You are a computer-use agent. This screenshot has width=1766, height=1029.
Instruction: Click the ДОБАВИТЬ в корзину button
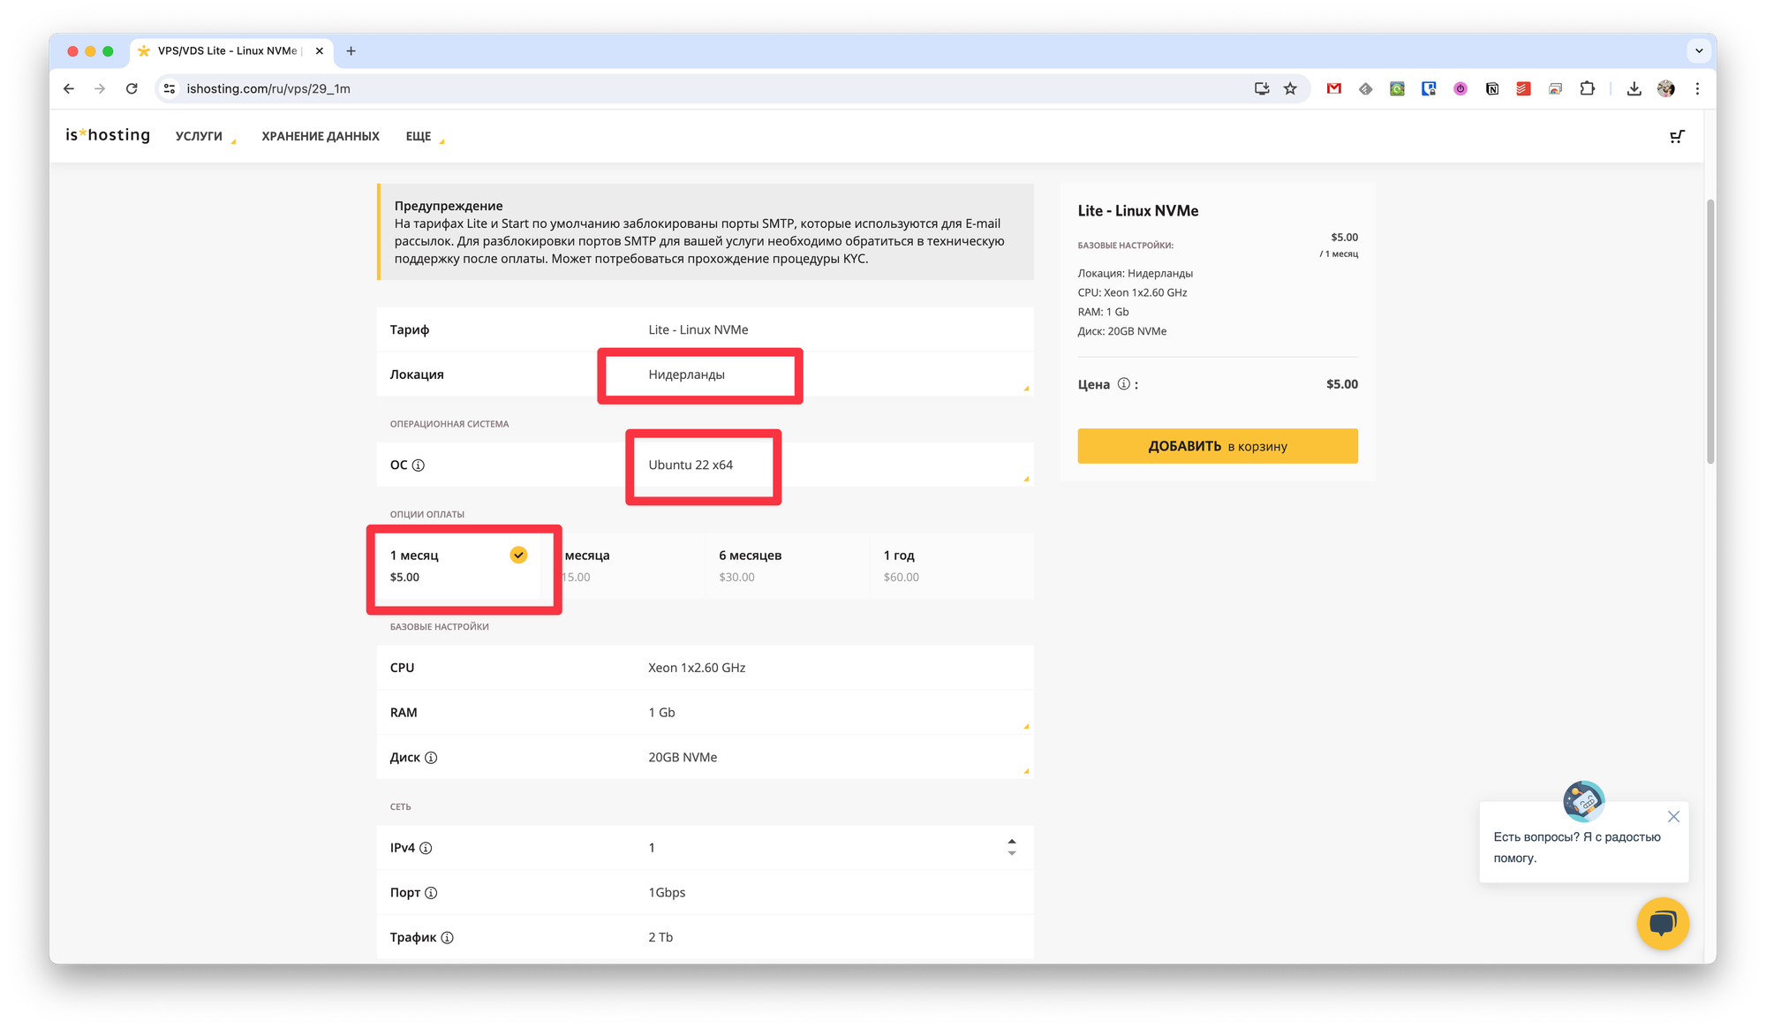coord(1217,446)
